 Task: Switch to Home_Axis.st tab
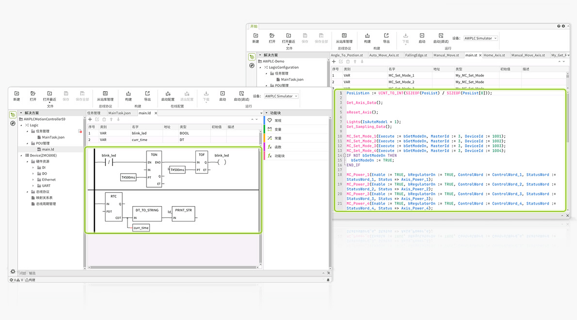point(494,55)
